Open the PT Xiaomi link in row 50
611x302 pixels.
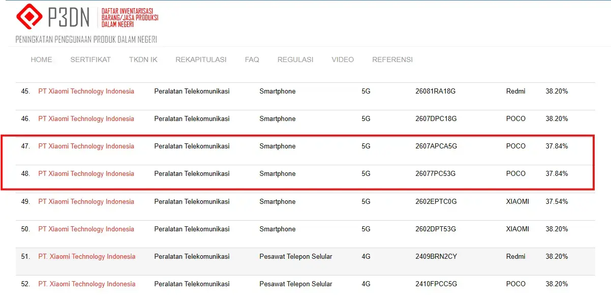pyautogui.click(x=86, y=229)
